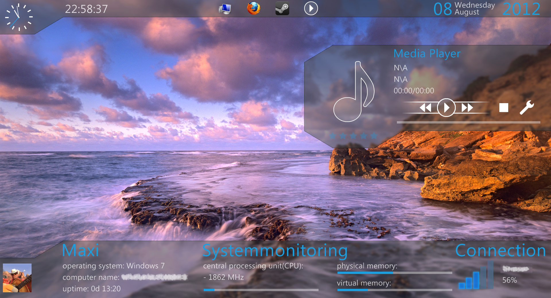551x298 pixels.
Task: Click the central processing unit(CPU) label
Action: (x=253, y=266)
